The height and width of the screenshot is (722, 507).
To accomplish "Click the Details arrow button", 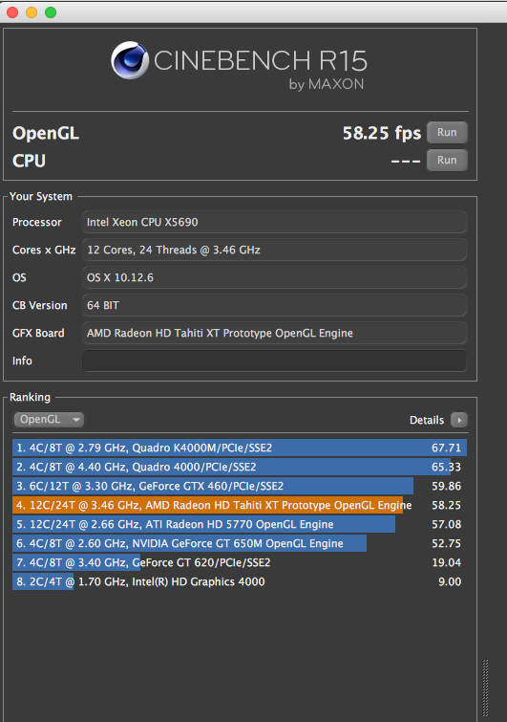I will pos(458,420).
